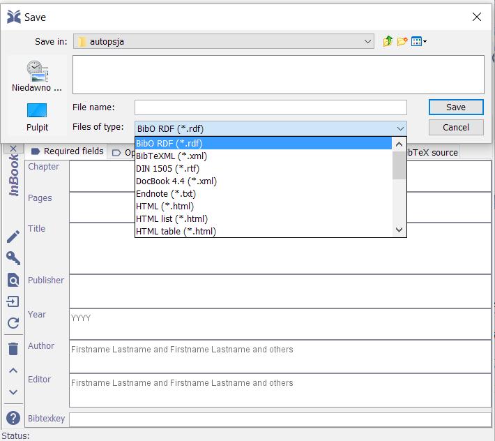Click the Up One Level folder icon
Viewport: 495px width, 441px height.
[x=388, y=41]
